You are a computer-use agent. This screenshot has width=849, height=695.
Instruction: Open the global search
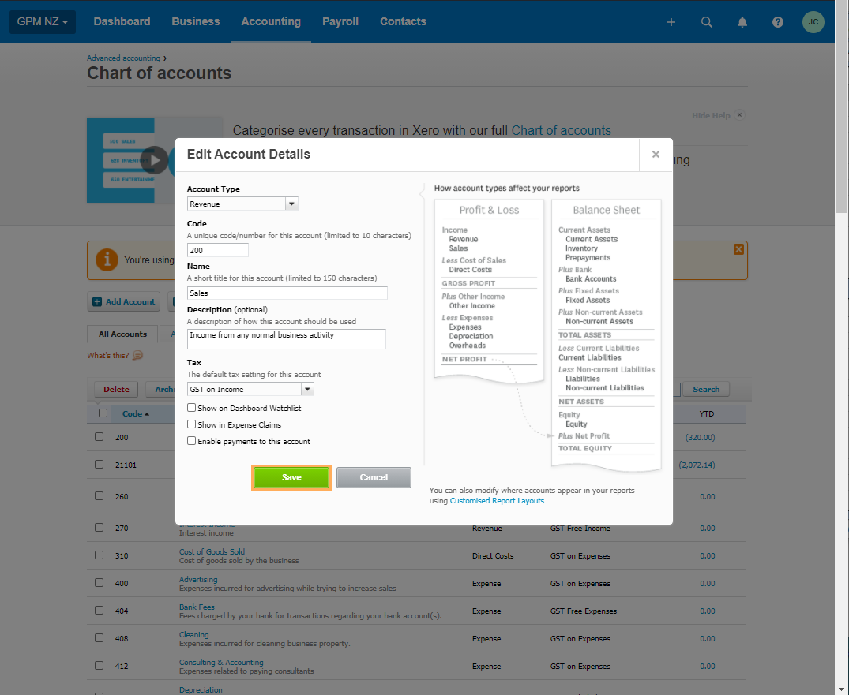[706, 22]
